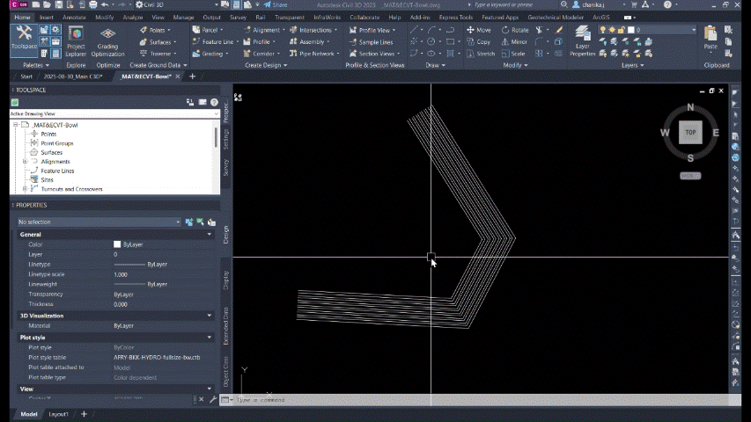The image size is (751, 422).
Task: Toggle the layer lock icon in layer dropdown
Action: tap(621, 30)
